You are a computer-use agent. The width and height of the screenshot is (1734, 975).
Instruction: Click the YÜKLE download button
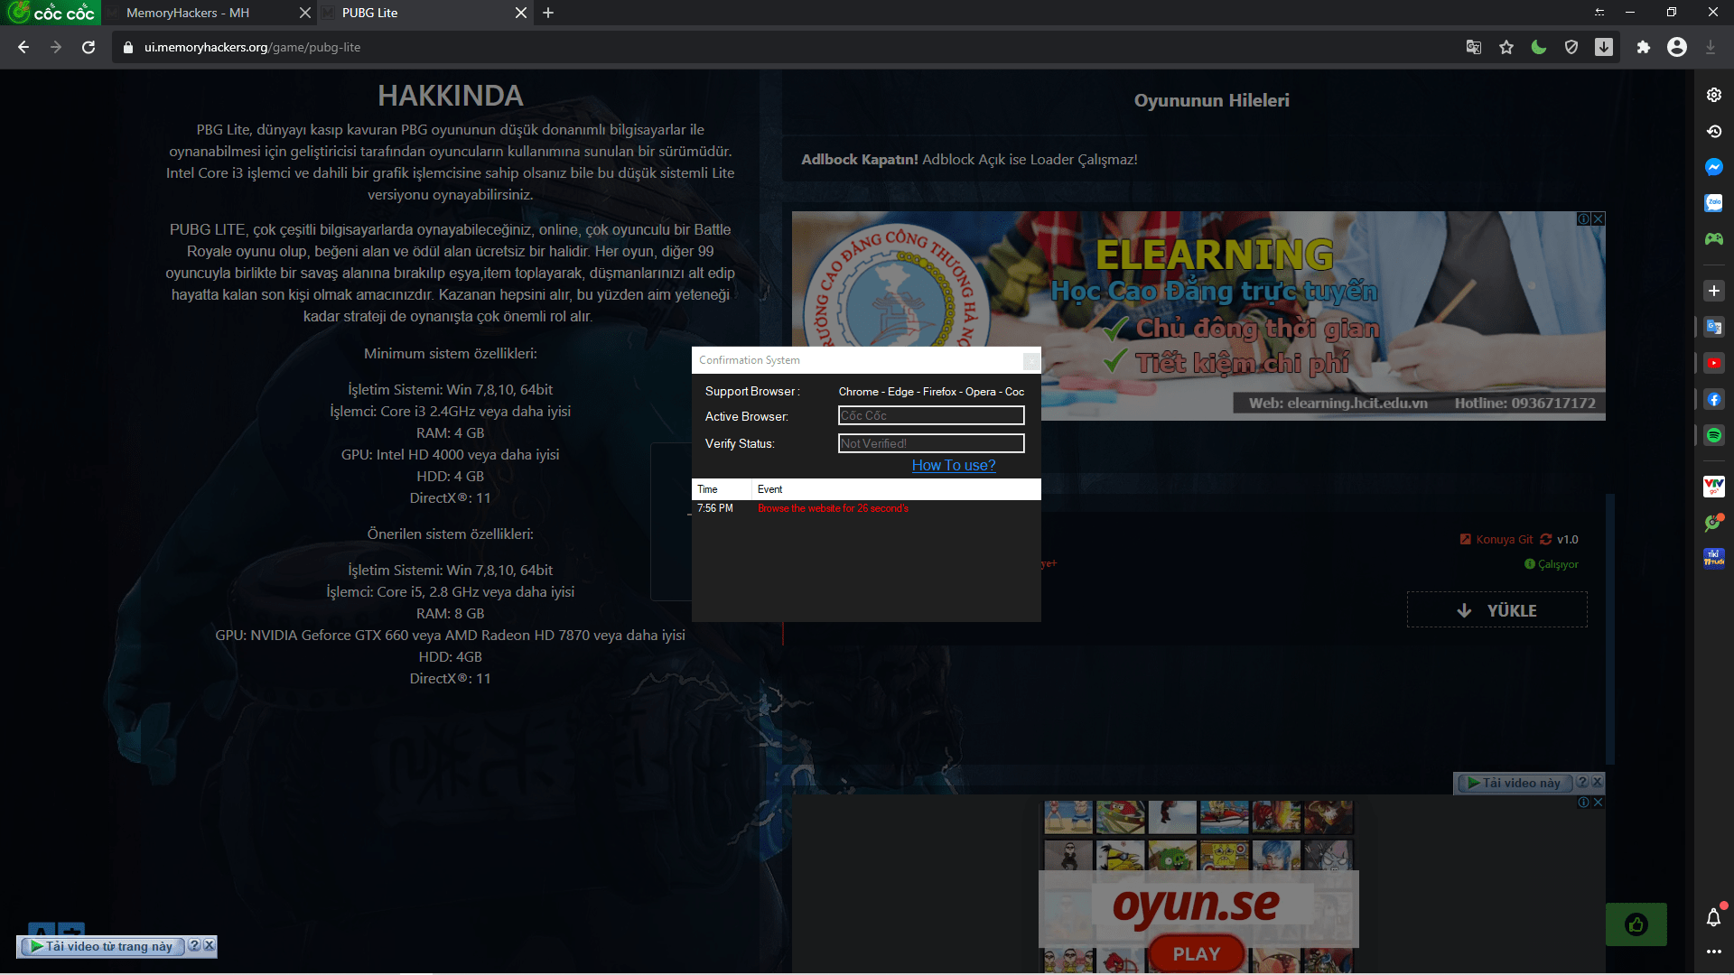(x=1497, y=610)
